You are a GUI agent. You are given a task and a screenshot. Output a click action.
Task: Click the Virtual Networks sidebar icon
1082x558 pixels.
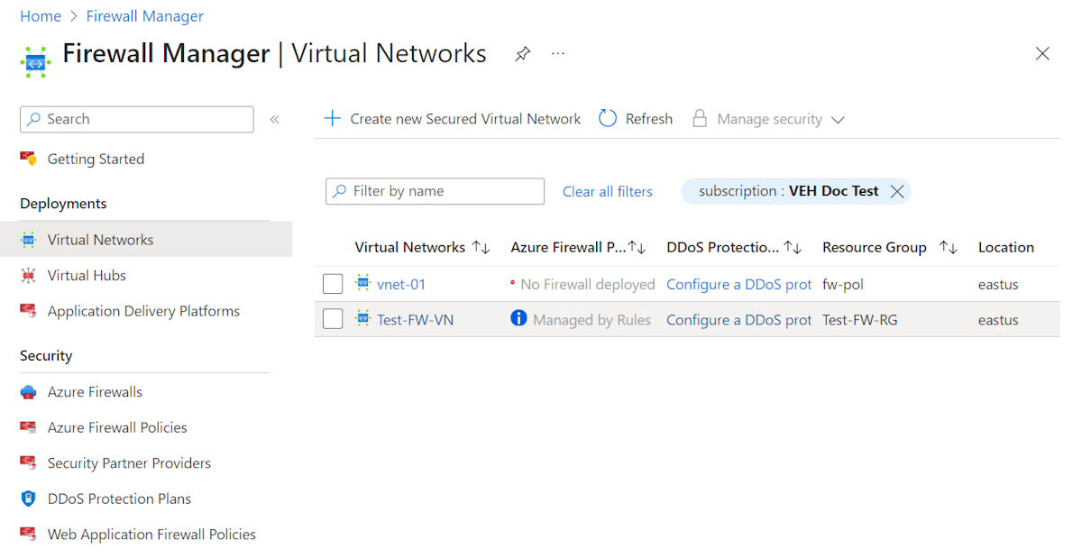click(x=29, y=240)
